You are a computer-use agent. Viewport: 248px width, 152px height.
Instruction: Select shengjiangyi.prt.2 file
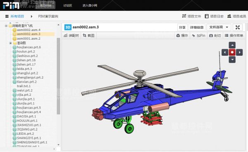[x=30, y=77]
